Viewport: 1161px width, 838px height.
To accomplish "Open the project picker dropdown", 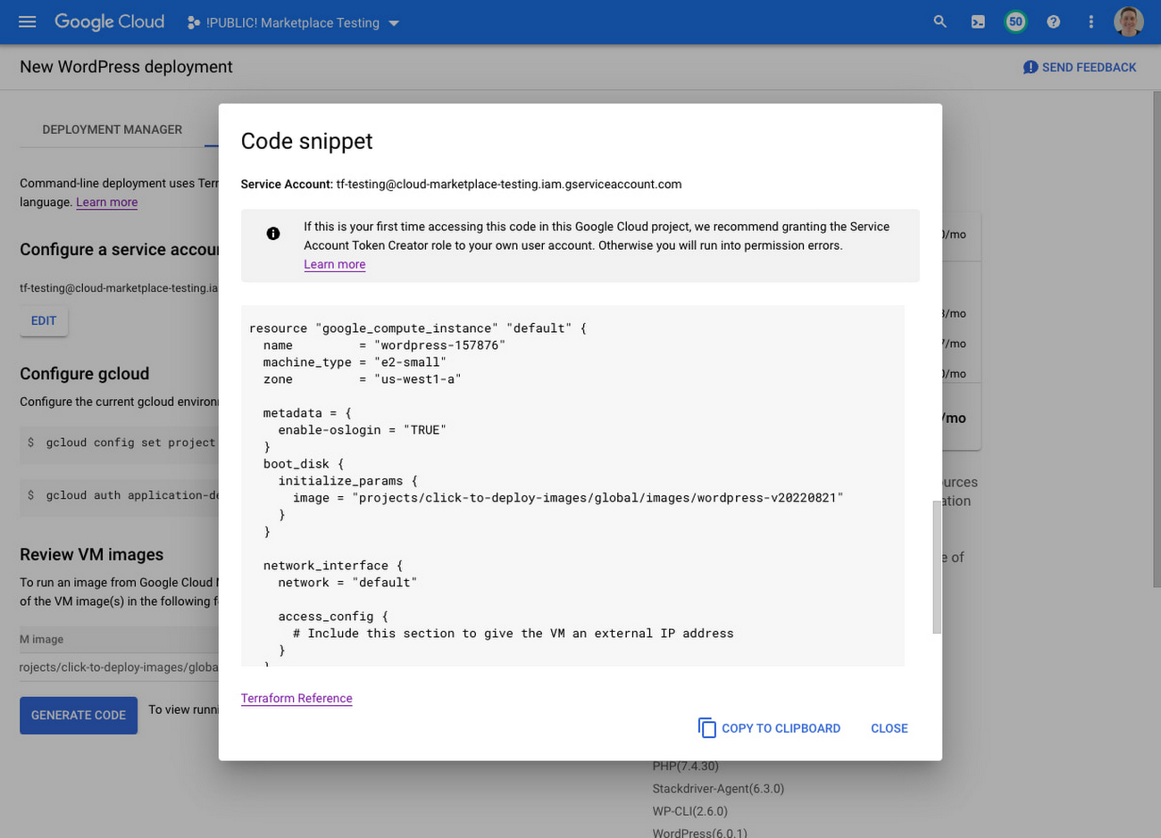I will pos(293,22).
